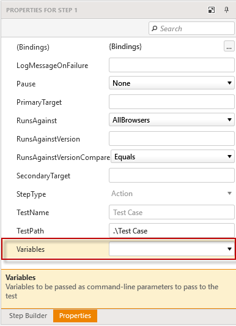
Task: Click the PrimaryTarget input field
Action: point(172,102)
